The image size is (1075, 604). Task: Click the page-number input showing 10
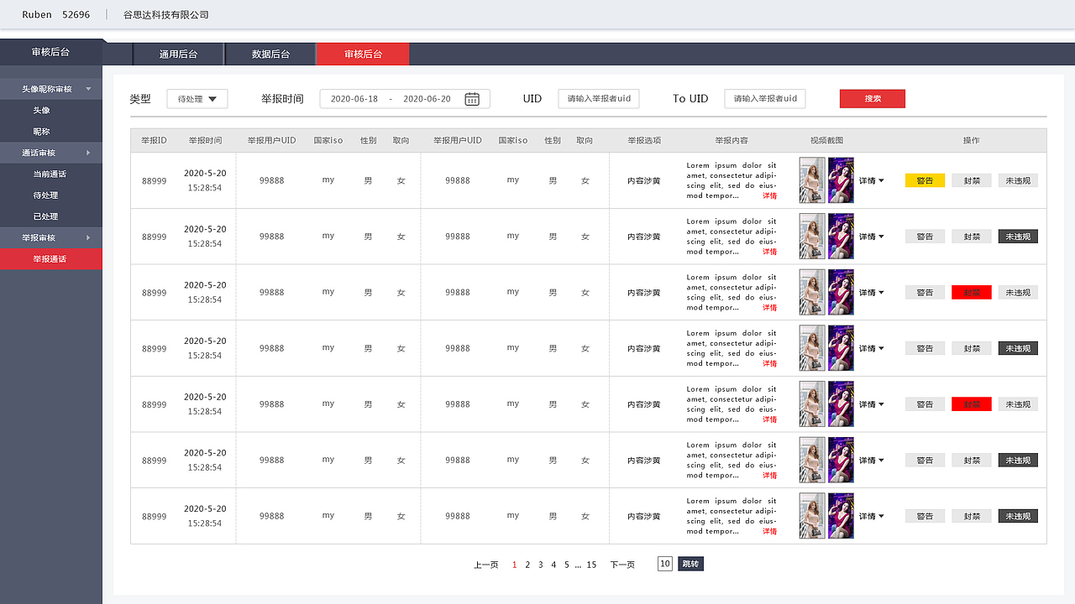click(x=665, y=564)
